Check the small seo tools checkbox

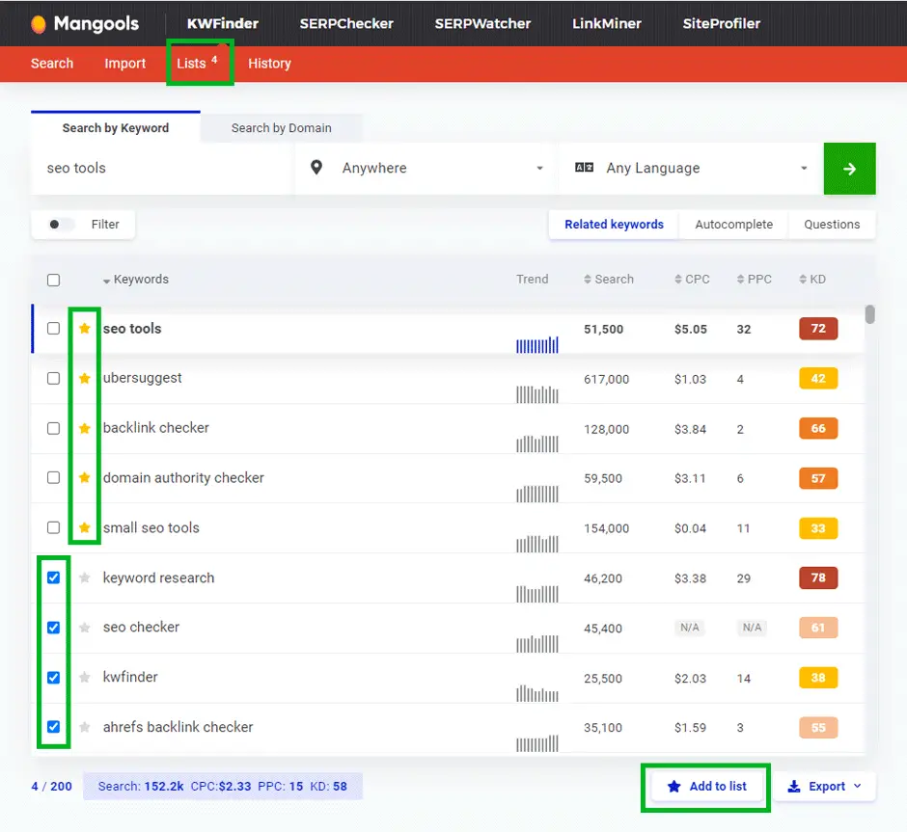tap(53, 527)
